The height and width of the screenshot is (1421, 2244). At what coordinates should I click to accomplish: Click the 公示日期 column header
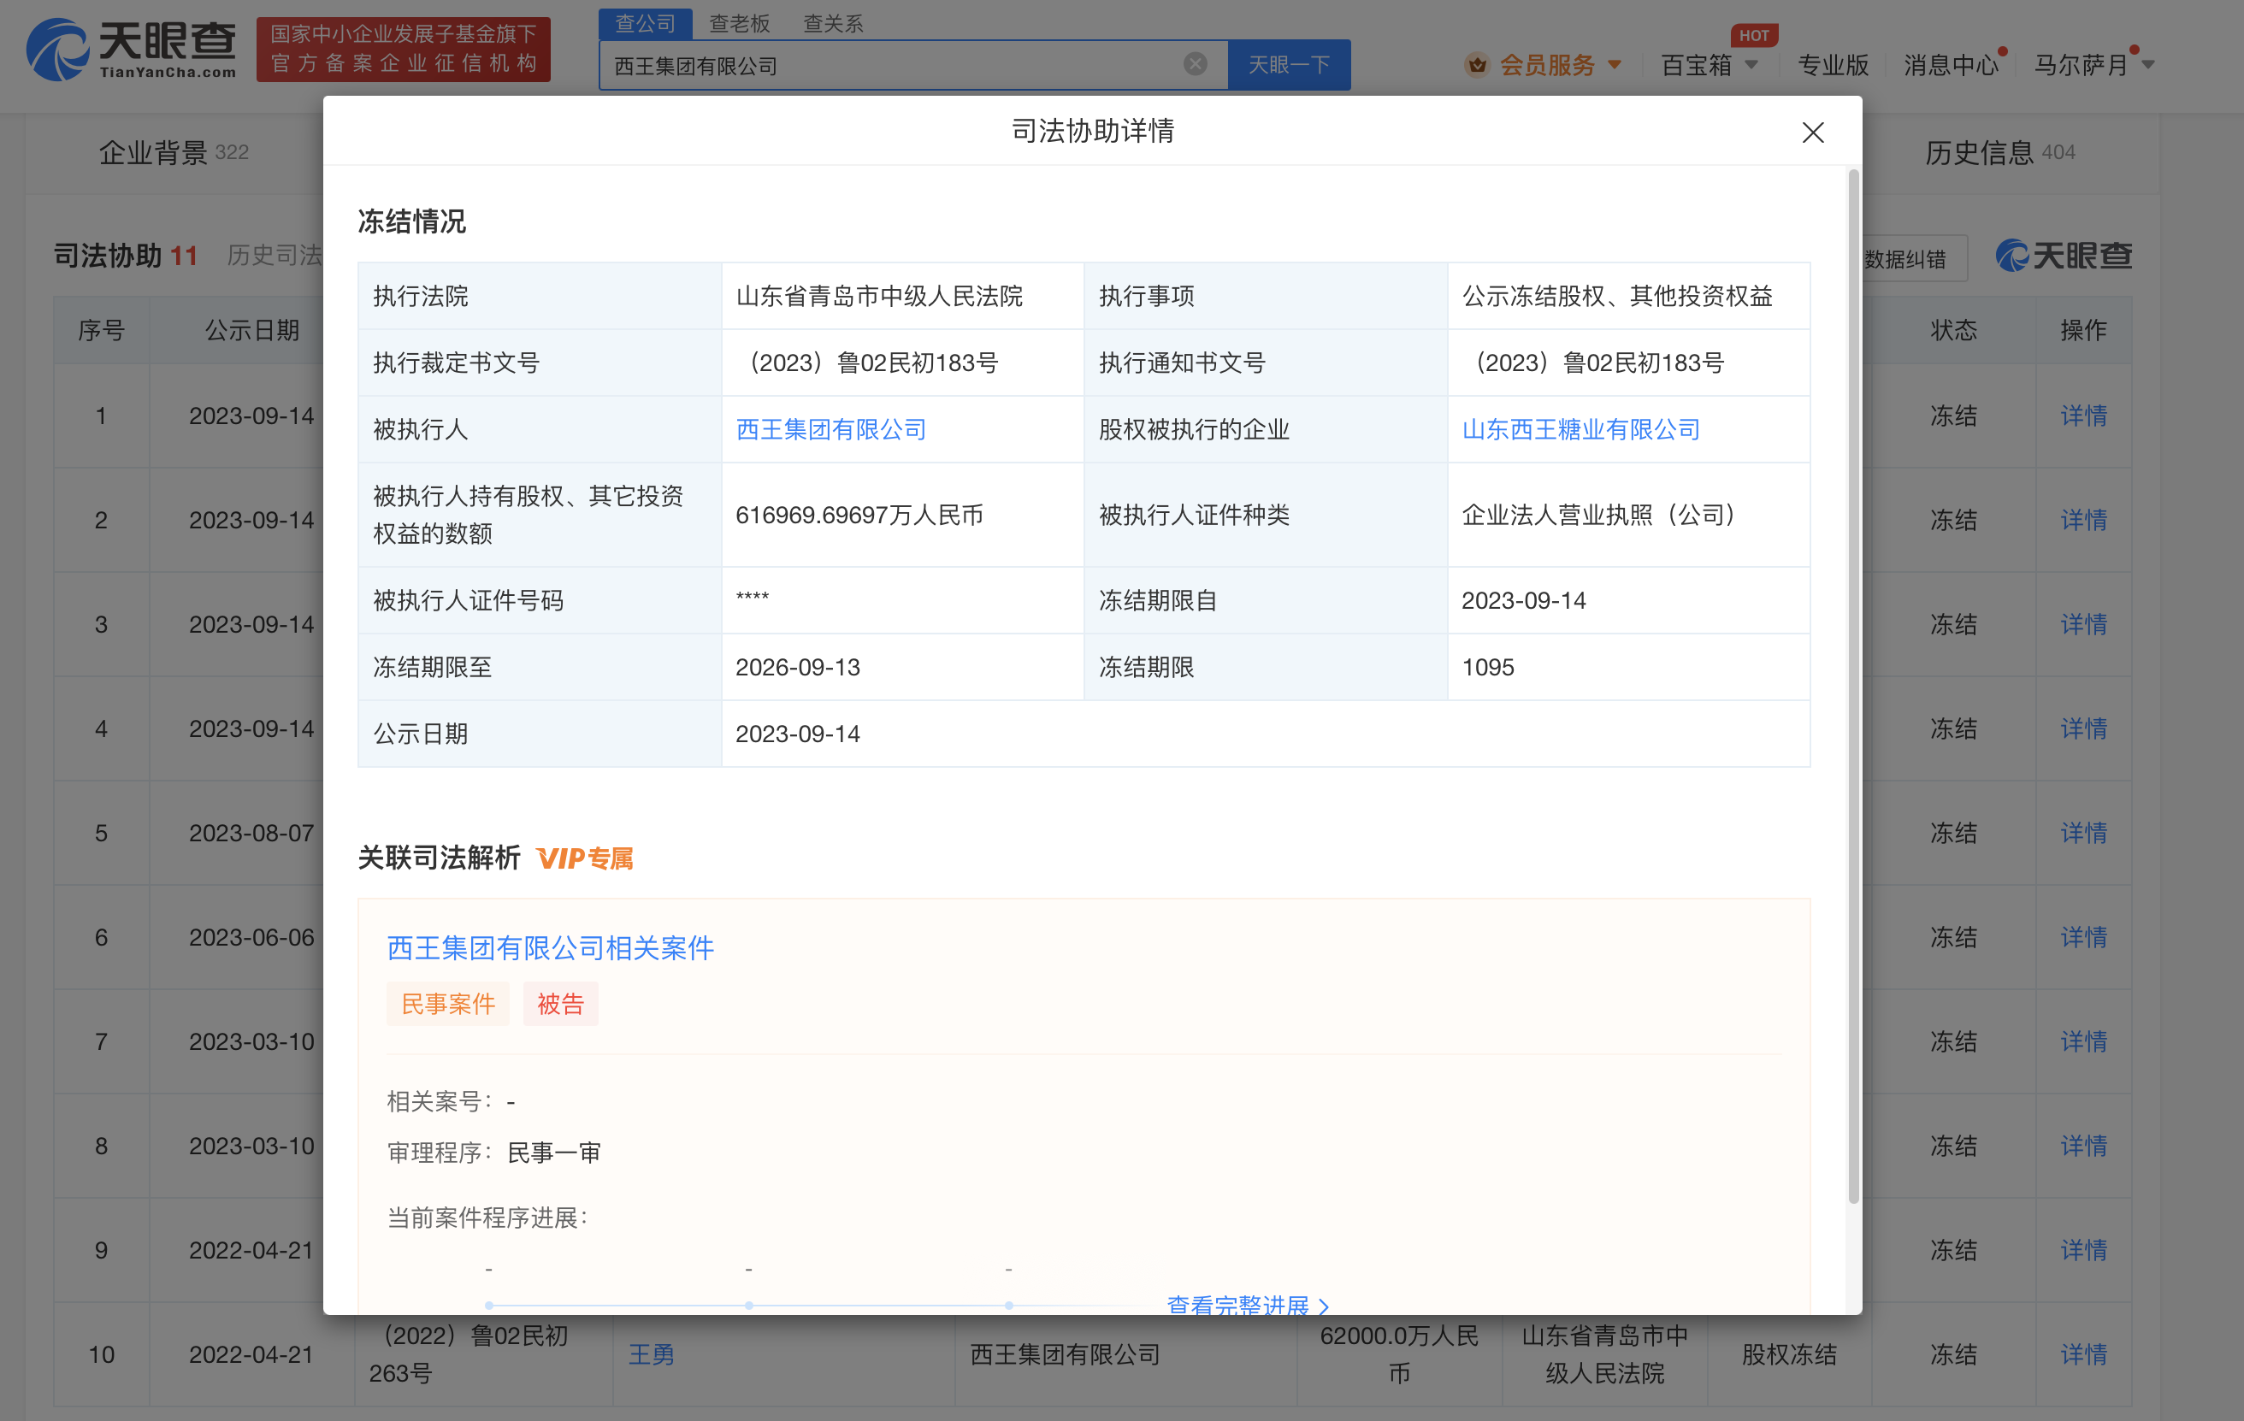[x=251, y=330]
